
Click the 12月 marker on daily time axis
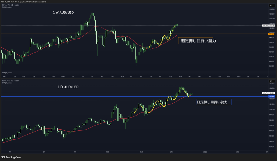pyautogui.click(x=171, y=152)
